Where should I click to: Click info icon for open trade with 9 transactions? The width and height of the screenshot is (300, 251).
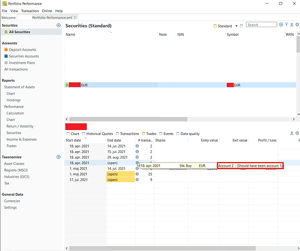[137, 180]
